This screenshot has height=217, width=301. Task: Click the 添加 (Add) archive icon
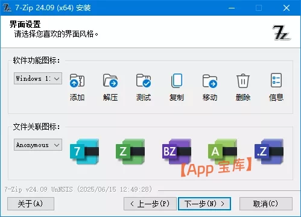[x=77, y=81]
